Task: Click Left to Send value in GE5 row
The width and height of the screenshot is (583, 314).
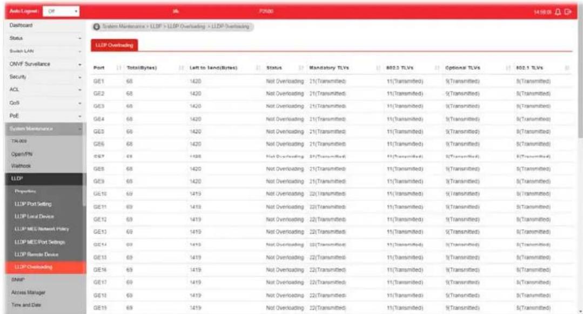Action: [x=195, y=132]
